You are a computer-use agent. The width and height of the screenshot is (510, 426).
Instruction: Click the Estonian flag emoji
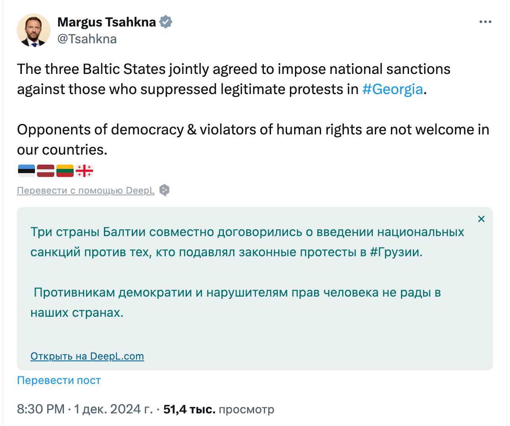coord(26,171)
